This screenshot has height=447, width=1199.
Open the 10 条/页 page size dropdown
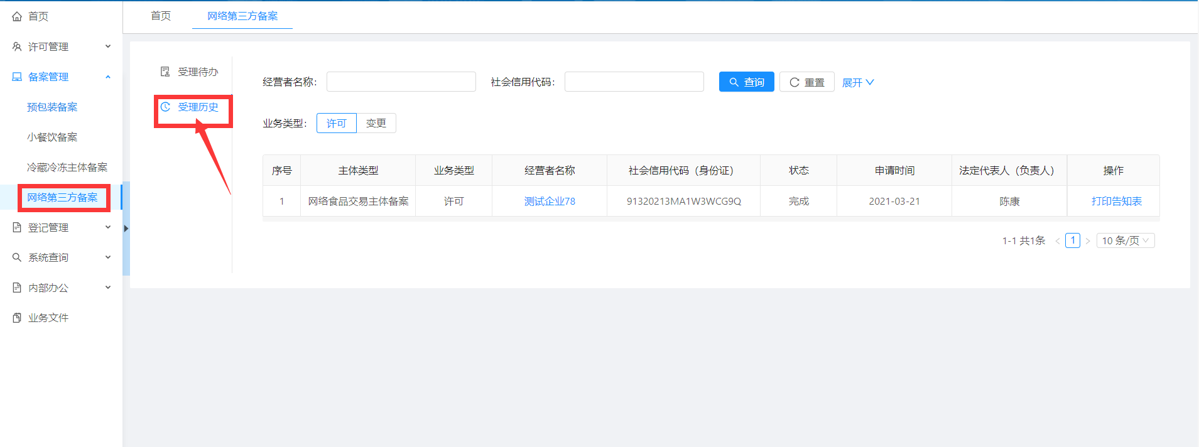[x=1125, y=240]
